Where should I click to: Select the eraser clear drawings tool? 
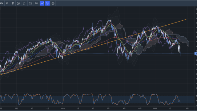click(x=53, y=3)
